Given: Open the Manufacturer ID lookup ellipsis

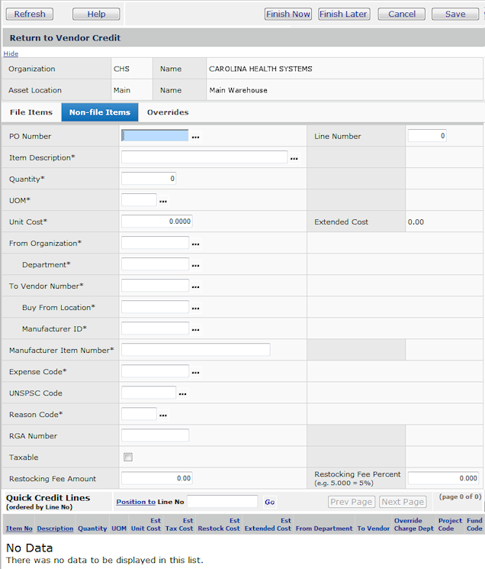Looking at the screenshot, I should point(195,329).
